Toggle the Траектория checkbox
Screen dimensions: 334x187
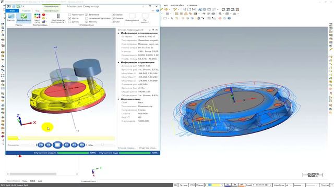[69, 15]
